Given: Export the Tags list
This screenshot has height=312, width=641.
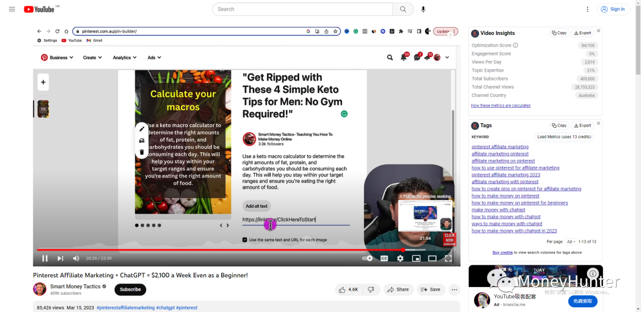Looking at the screenshot, I should pyautogui.click(x=583, y=125).
